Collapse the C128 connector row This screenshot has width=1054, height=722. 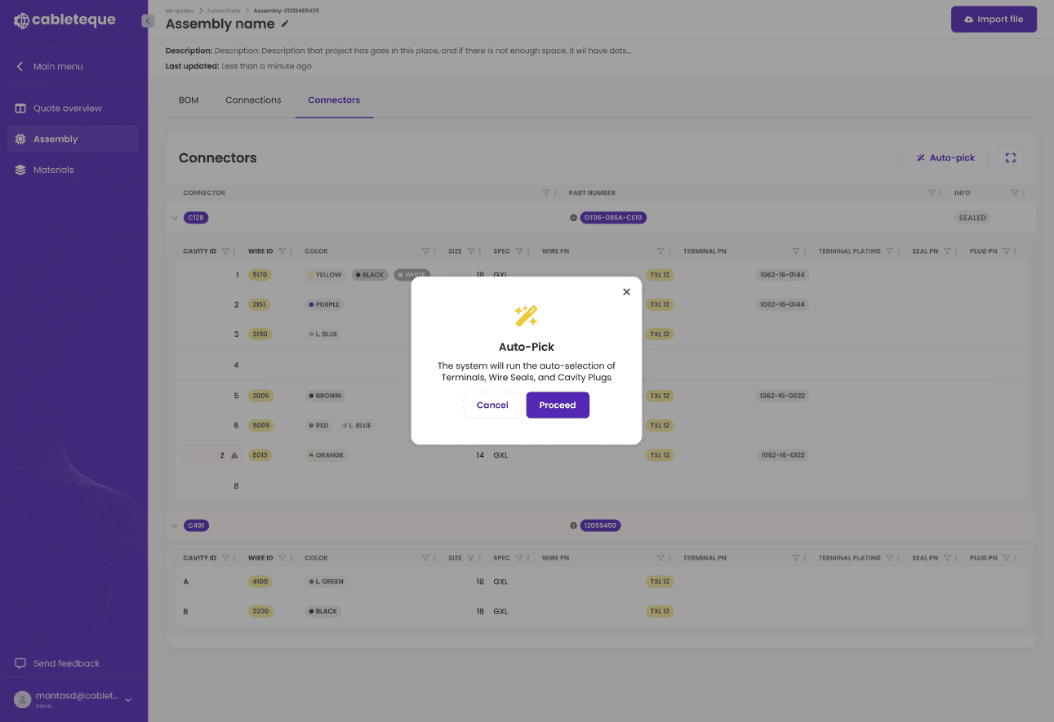click(174, 218)
